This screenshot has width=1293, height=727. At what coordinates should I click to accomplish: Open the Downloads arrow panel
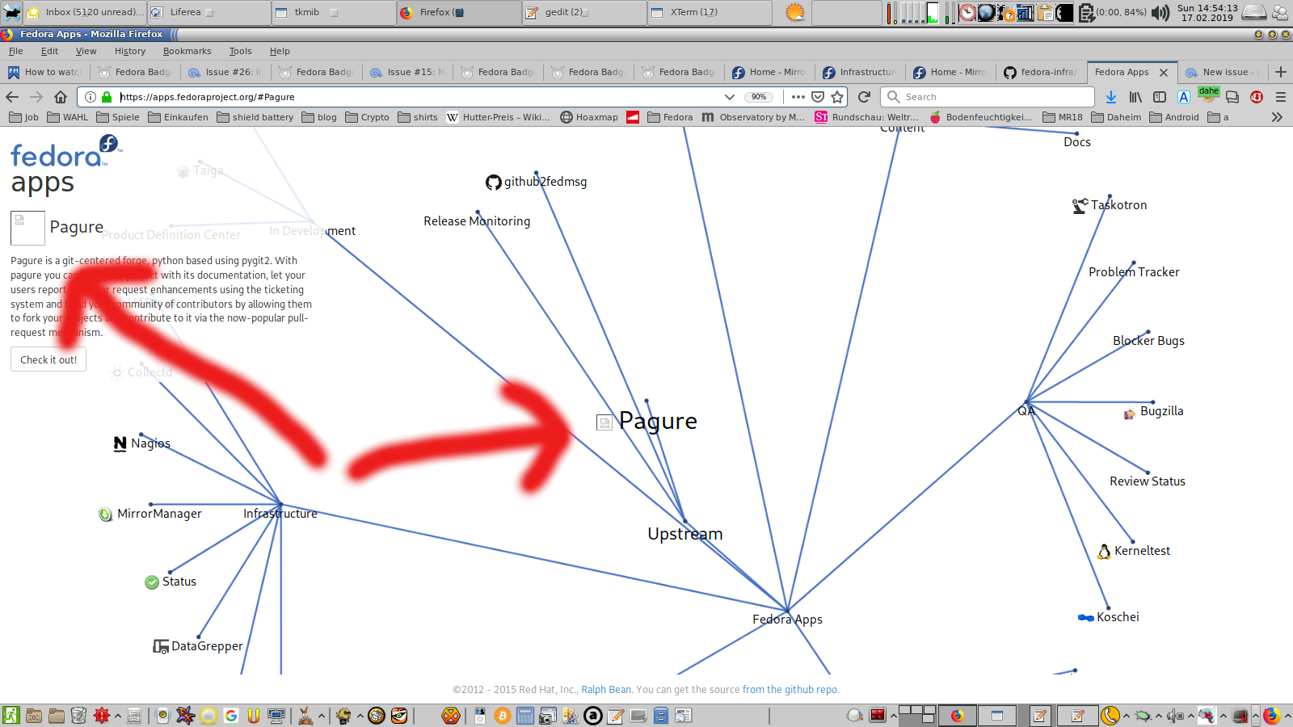coord(1111,97)
